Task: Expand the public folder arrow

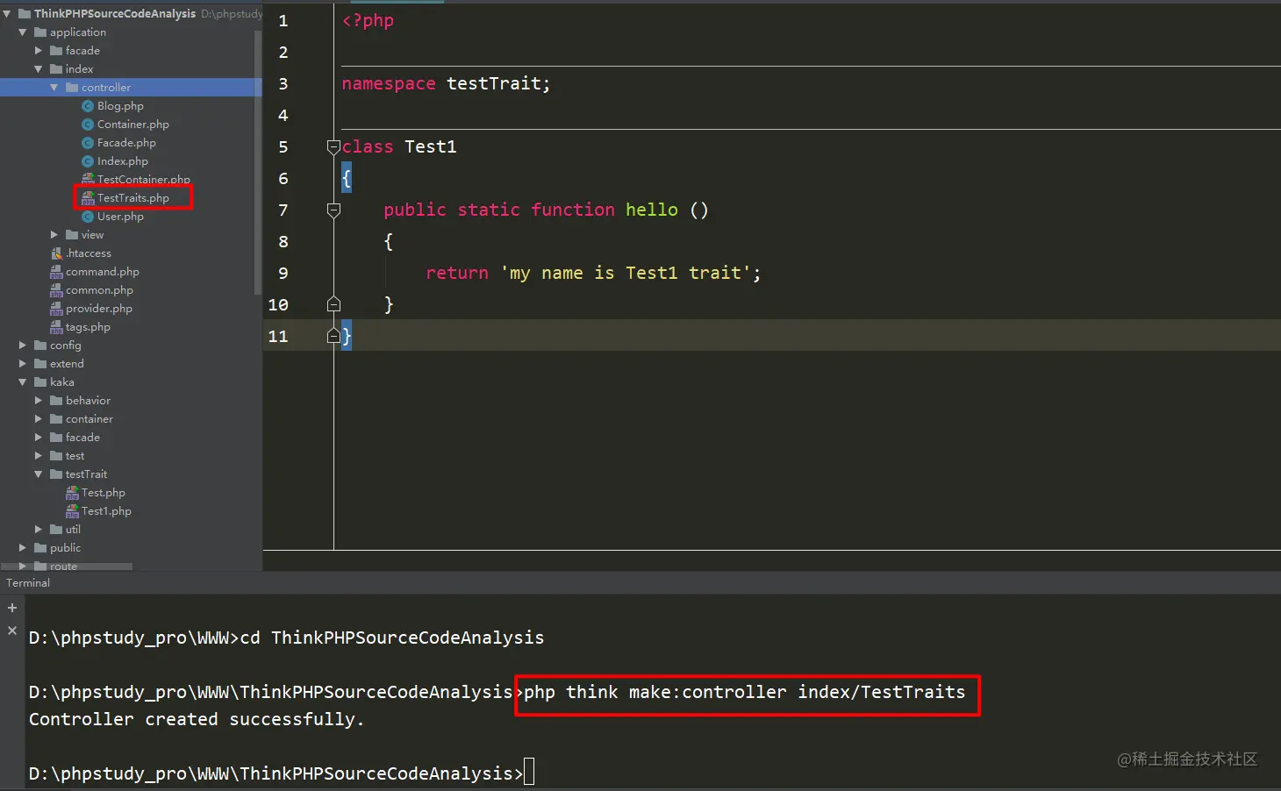Action: tap(23, 548)
